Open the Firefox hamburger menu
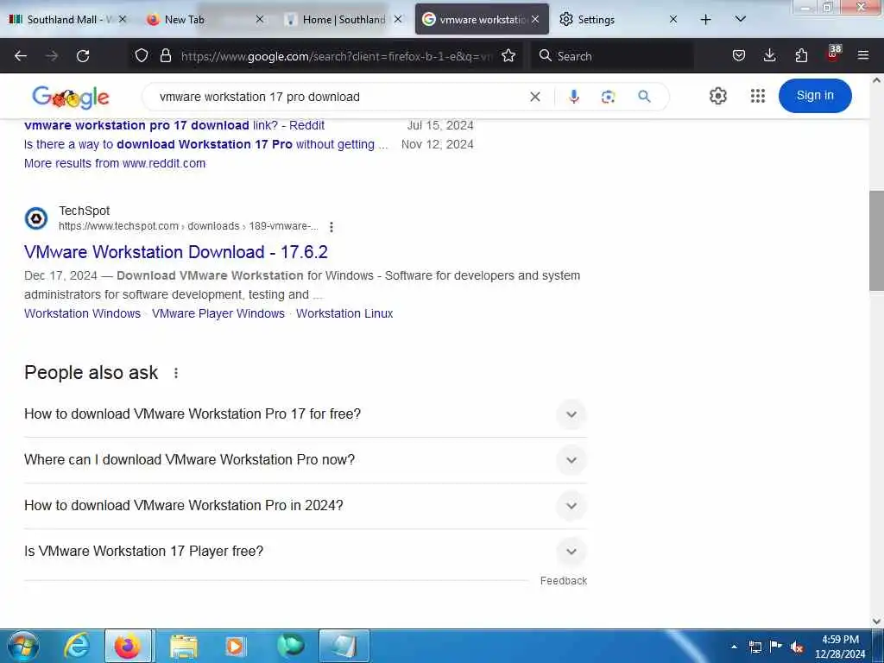This screenshot has height=663, width=884. tap(863, 56)
